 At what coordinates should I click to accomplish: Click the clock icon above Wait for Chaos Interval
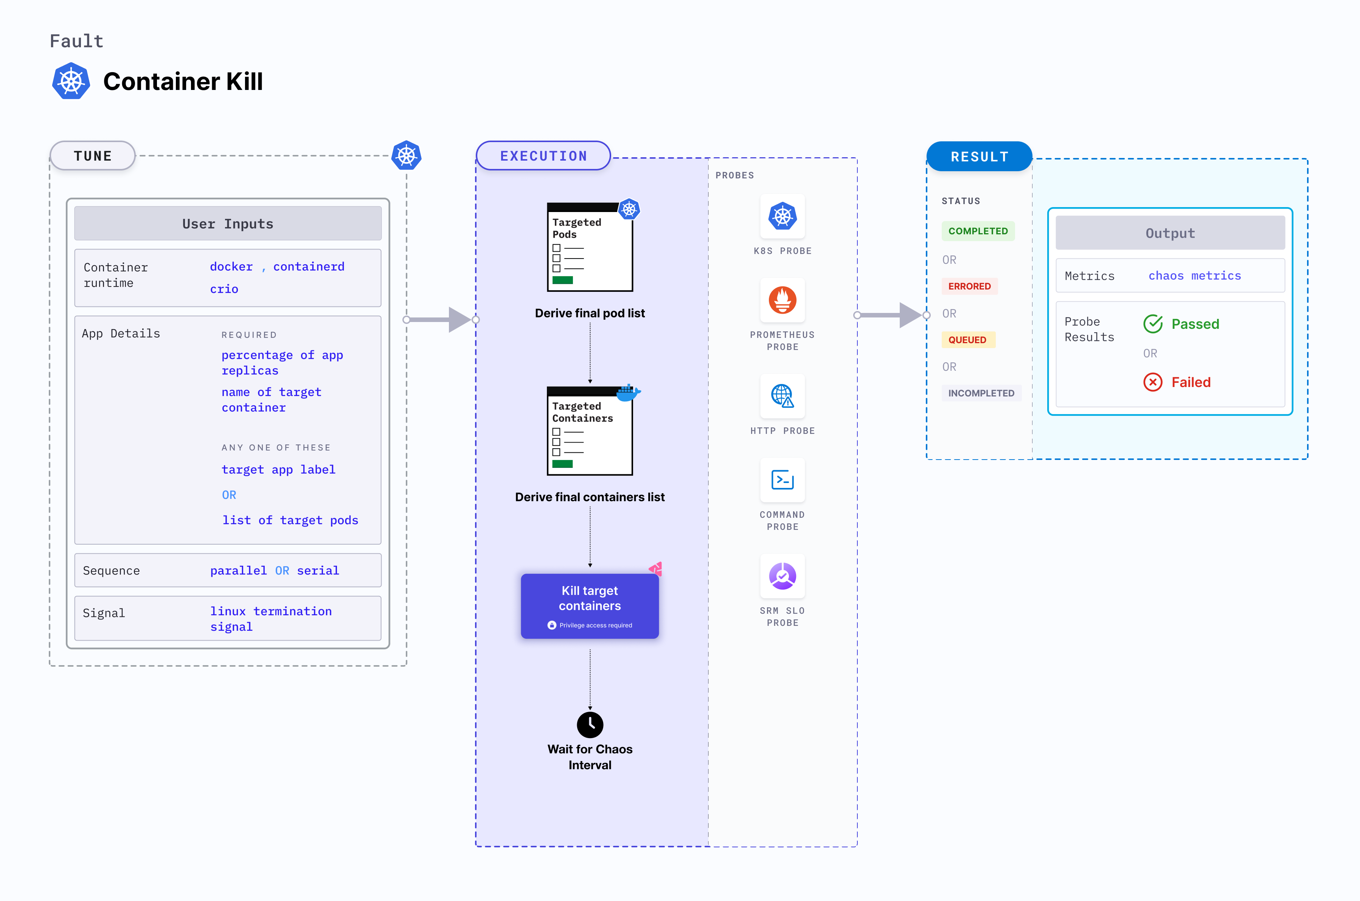(590, 725)
